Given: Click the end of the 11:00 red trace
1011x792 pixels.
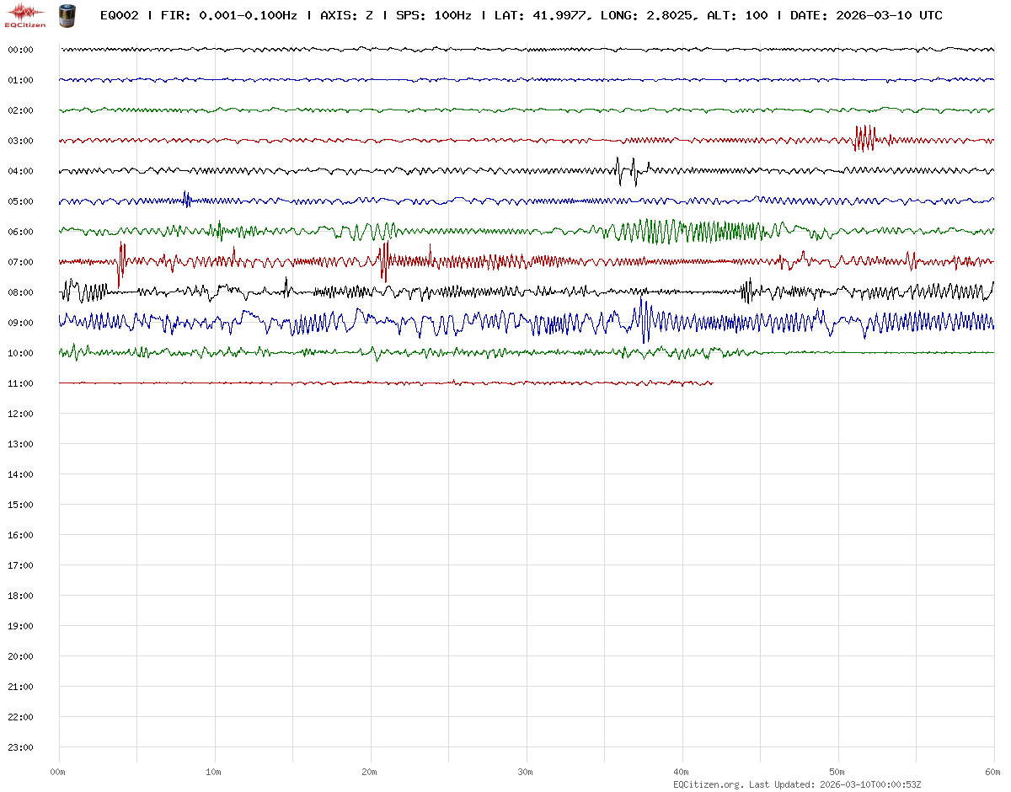Looking at the screenshot, I should click(x=712, y=383).
